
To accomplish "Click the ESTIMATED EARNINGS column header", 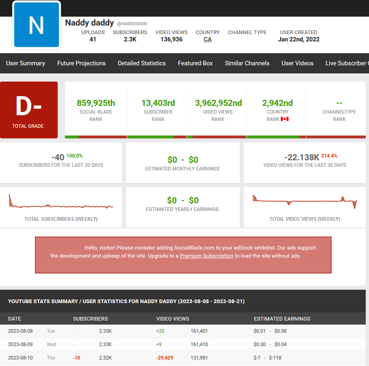I will (x=282, y=319).
